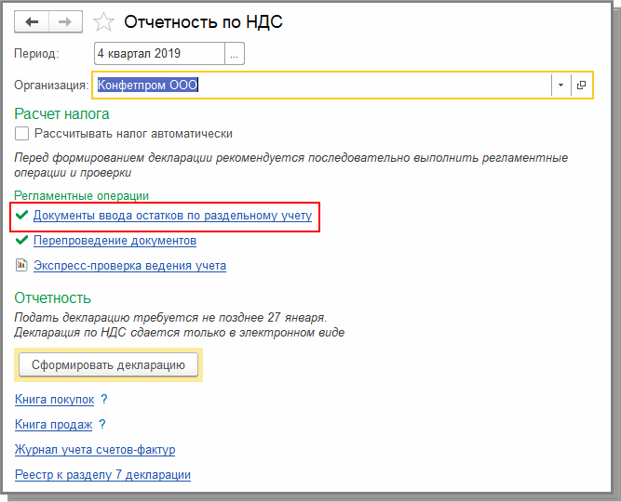Open the Книга покупок link

55,400
